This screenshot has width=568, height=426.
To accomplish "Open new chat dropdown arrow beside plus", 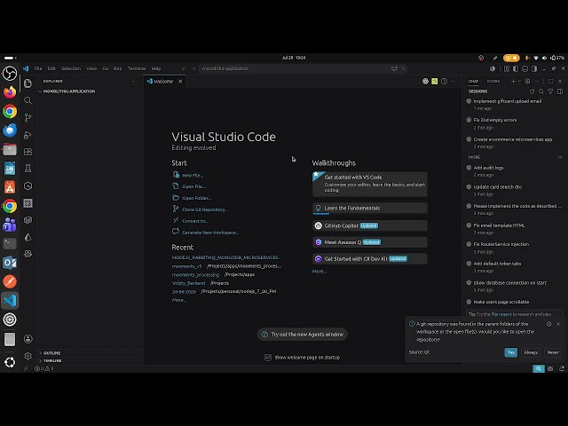I will coord(519,81).
